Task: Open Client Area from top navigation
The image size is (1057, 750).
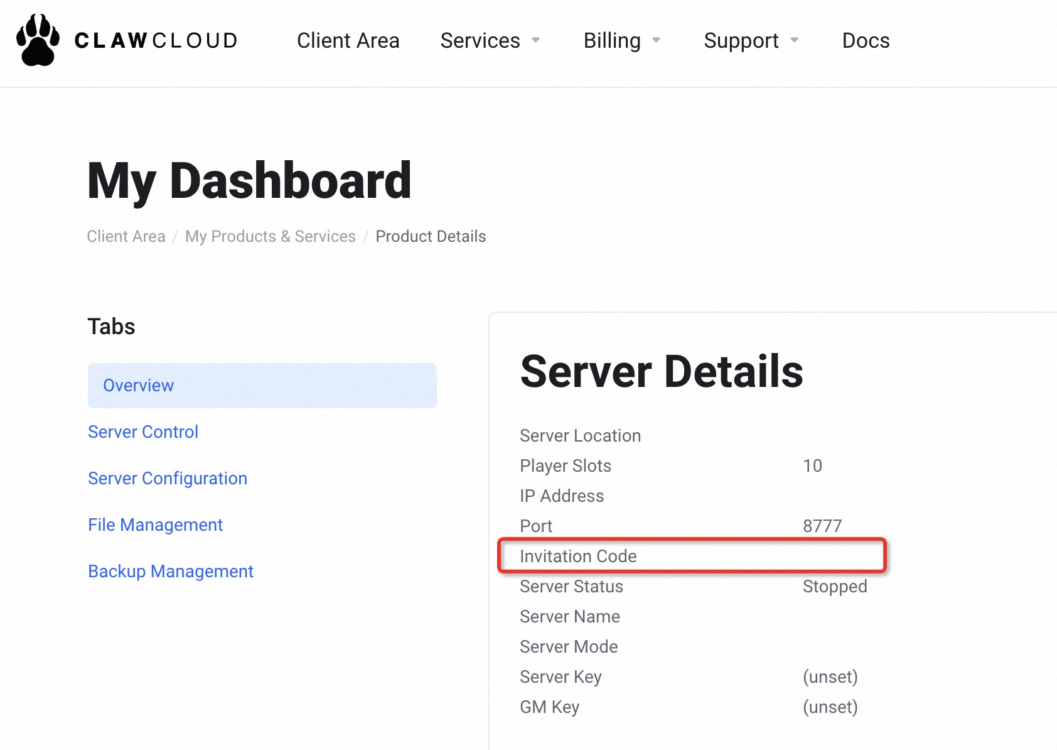Action: 348,41
